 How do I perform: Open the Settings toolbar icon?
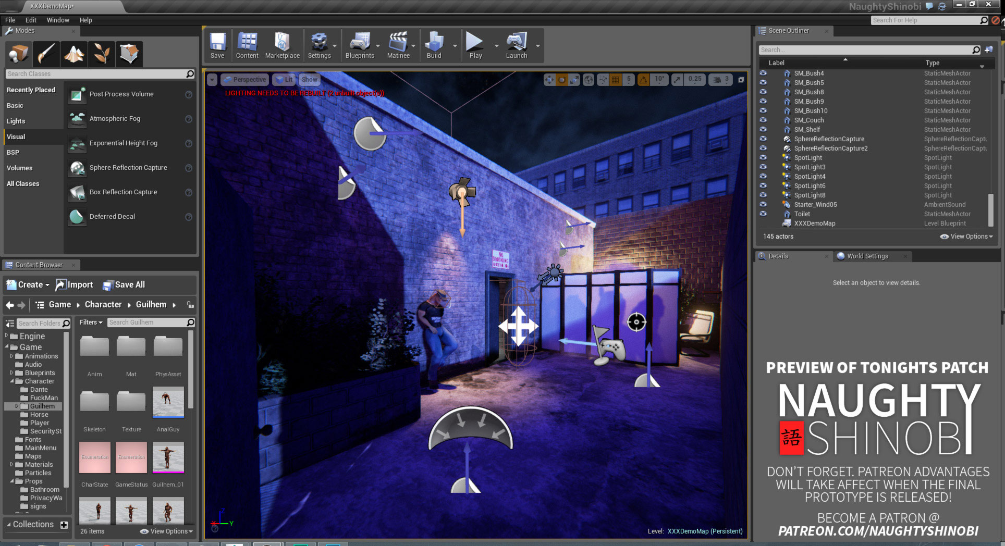pos(319,46)
